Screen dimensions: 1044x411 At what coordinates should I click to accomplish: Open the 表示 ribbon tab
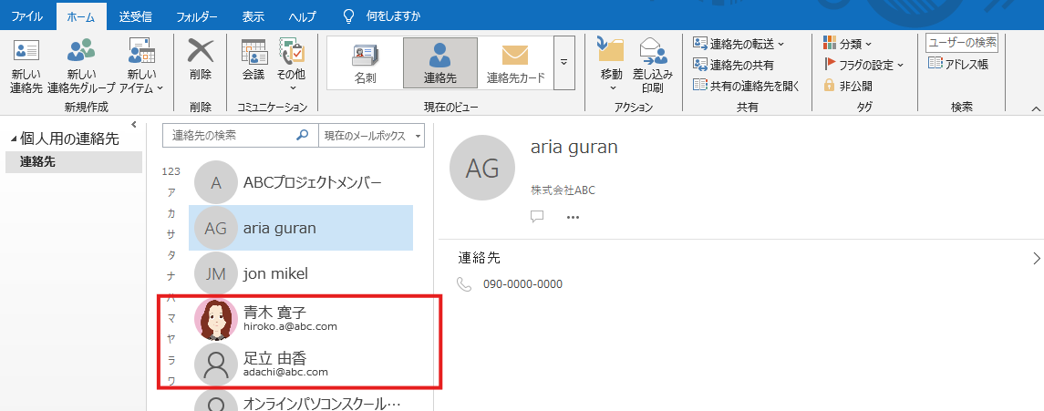pyautogui.click(x=253, y=15)
